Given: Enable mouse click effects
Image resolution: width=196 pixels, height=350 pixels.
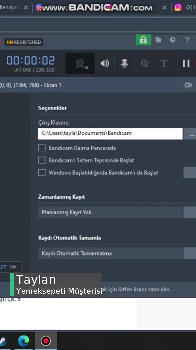Looking at the screenshot, I should [x=145, y=63].
